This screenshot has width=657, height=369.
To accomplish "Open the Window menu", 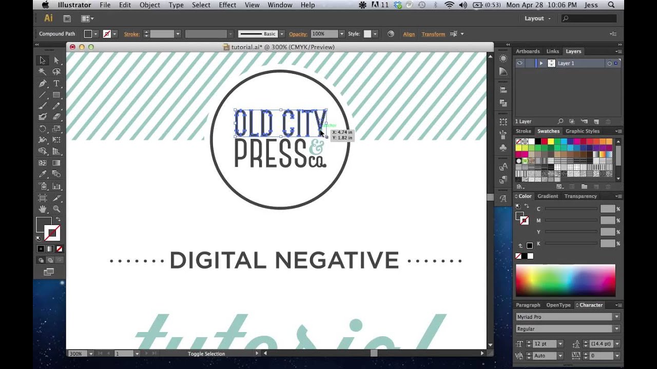I will coord(280,5).
